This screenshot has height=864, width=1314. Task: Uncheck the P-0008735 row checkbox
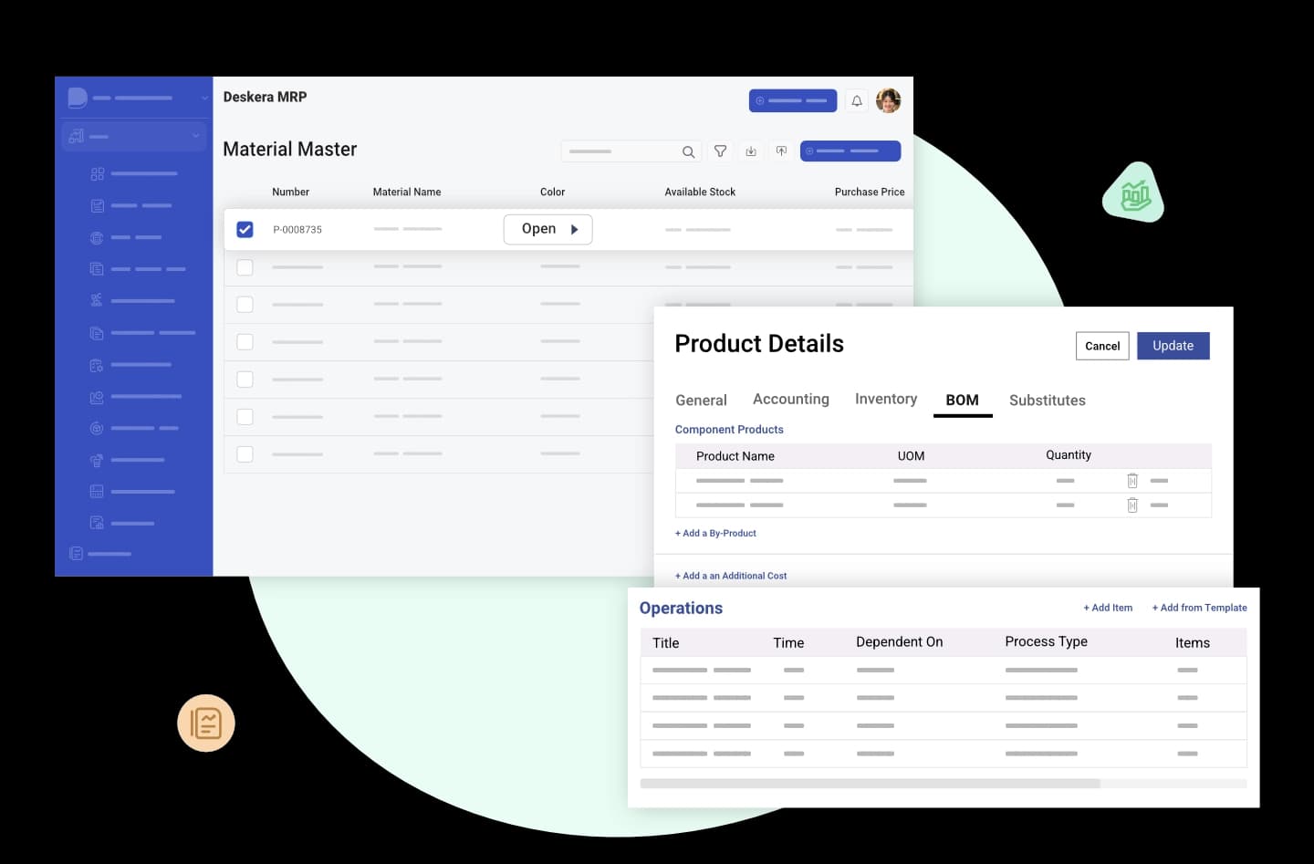click(245, 230)
